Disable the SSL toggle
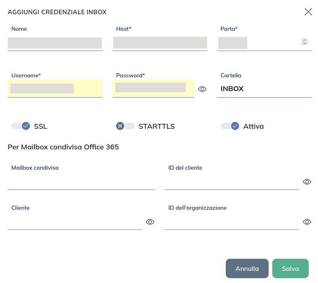318x283 pixels. tap(21, 126)
